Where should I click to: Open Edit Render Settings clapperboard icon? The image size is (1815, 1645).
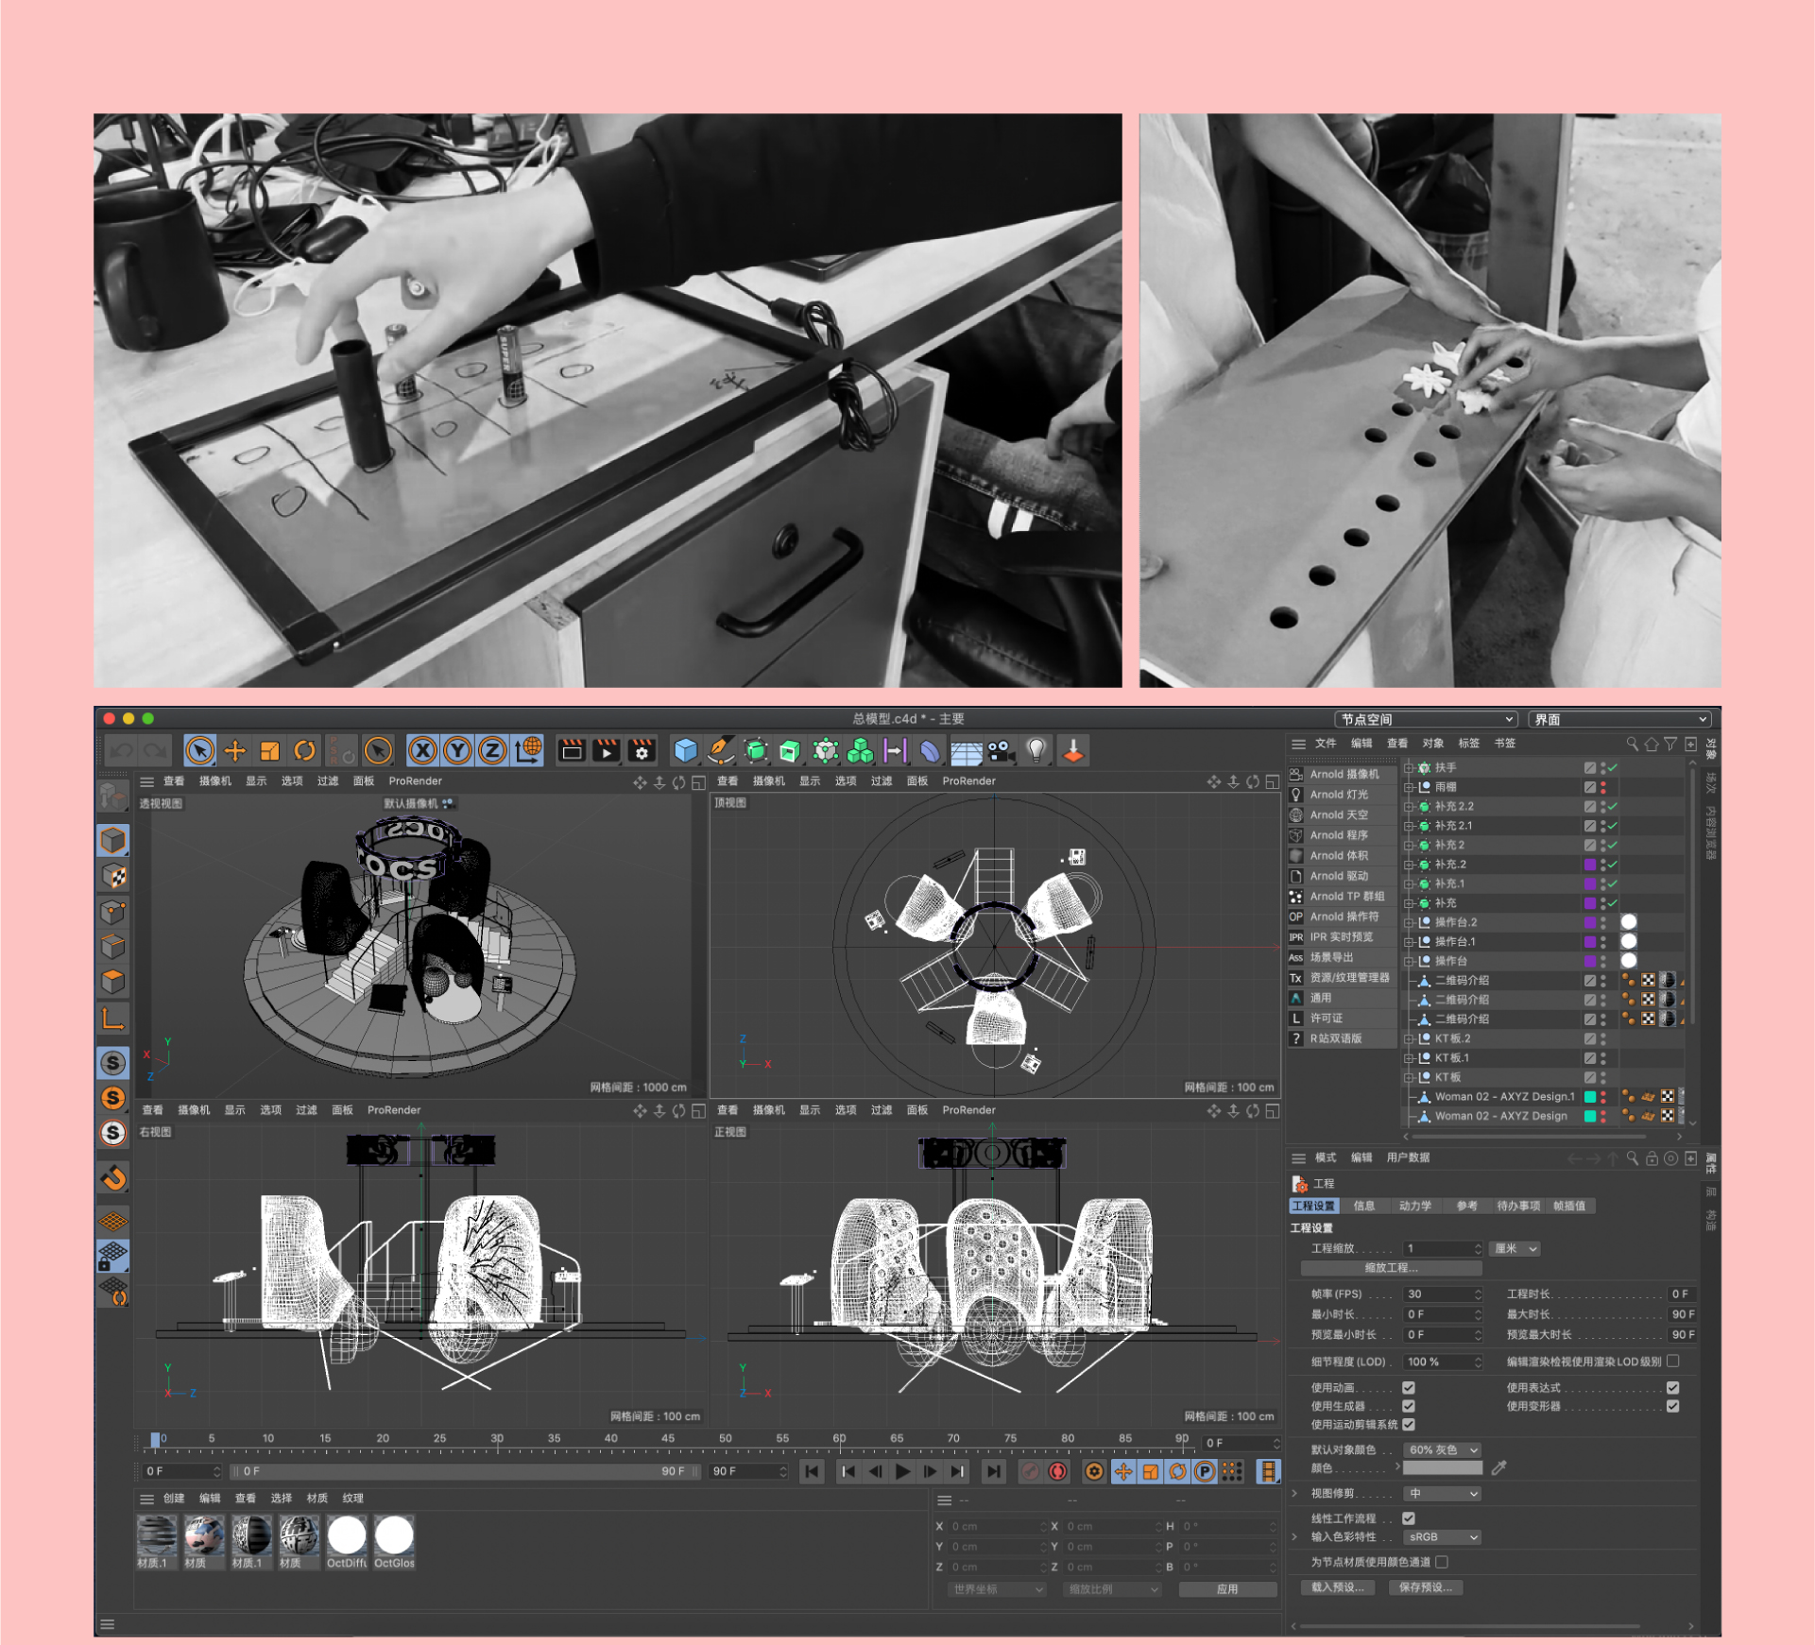coord(642,751)
